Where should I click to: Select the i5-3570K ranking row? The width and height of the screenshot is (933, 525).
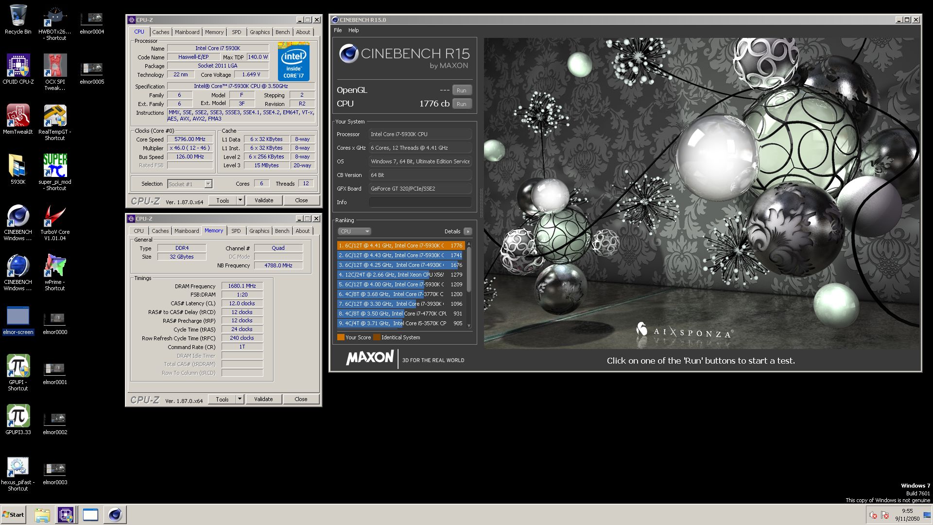[400, 323]
